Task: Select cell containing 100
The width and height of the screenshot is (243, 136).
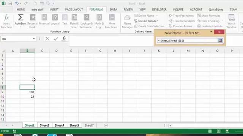Action: (x=27, y=92)
